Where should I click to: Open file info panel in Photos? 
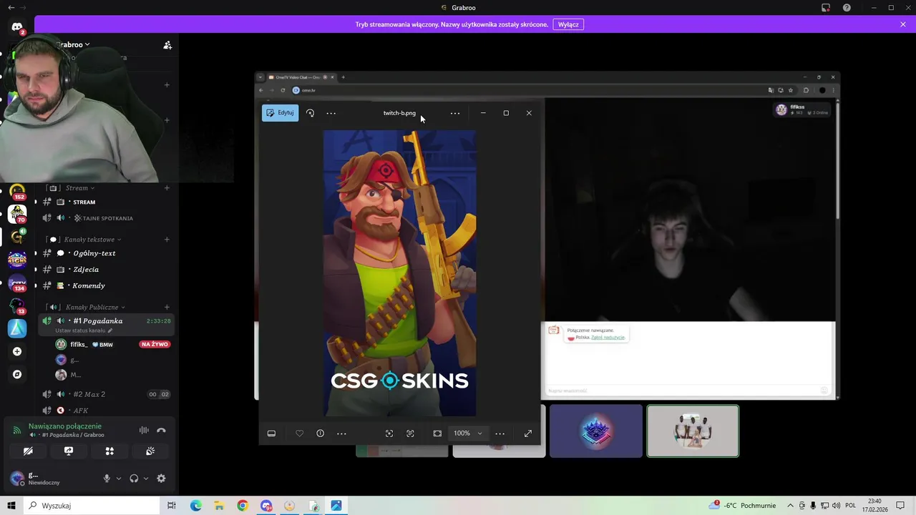(320, 433)
